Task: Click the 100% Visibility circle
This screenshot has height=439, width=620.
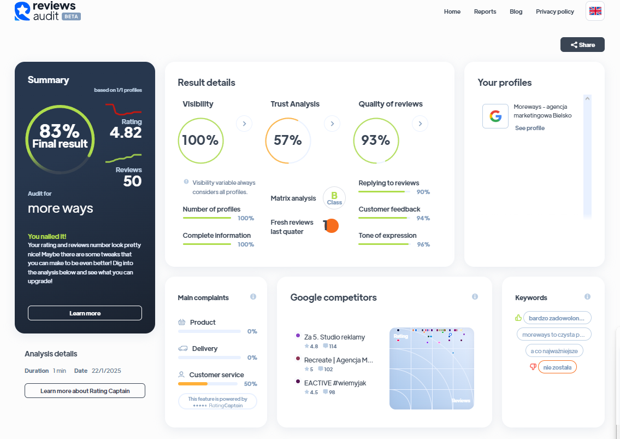Action: (201, 141)
